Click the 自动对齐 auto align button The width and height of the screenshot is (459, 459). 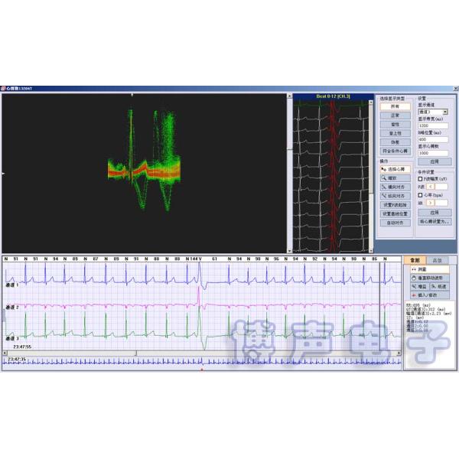coord(395,223)
